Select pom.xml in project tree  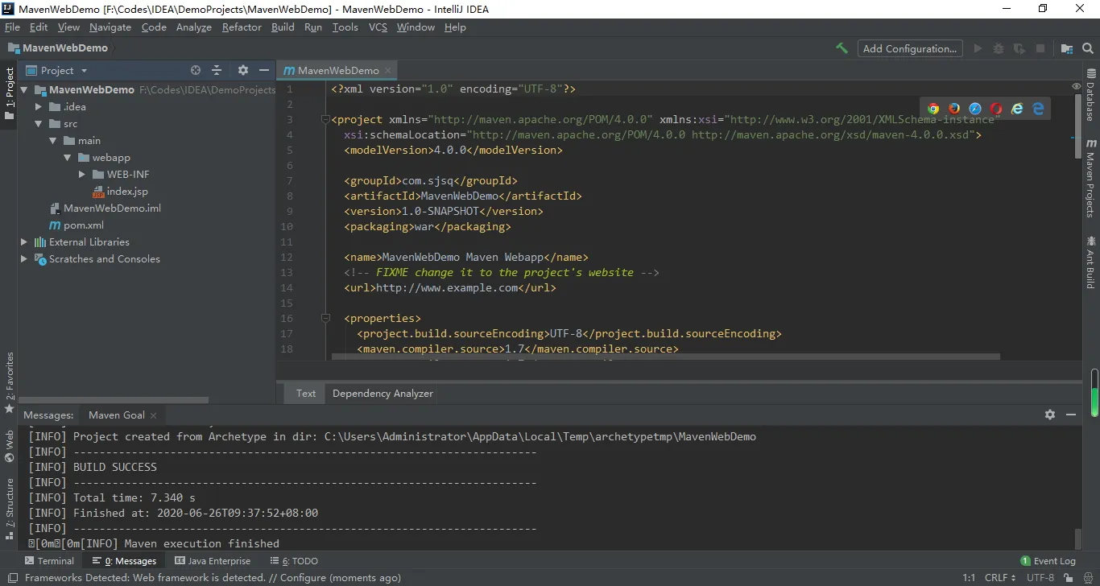[x=77, y=225]
